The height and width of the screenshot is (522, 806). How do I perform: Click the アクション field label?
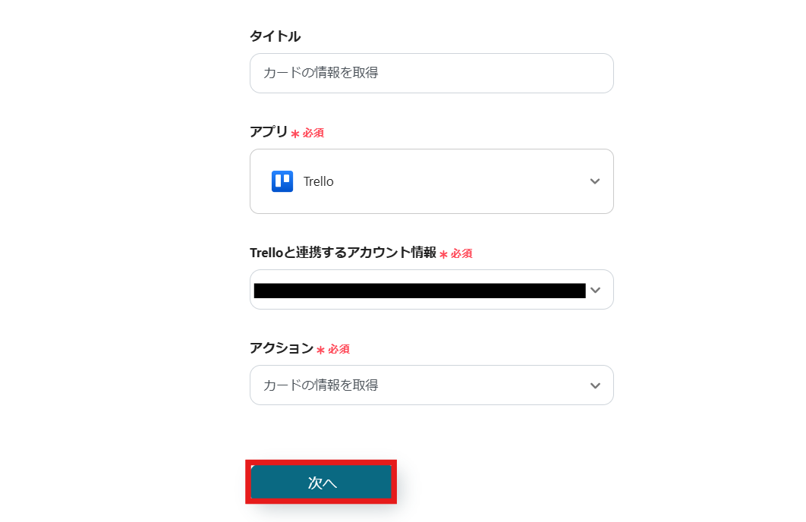click(282, 348)
